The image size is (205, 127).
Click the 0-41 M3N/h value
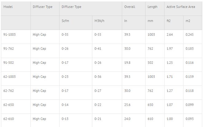pyautogui.click(x=98, y=49)
